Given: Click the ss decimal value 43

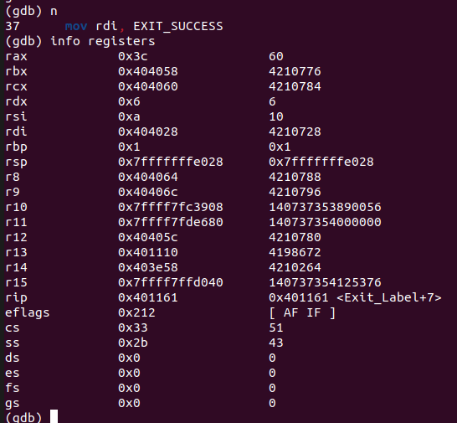Looking at the screenshot, I should [x=276, y=343].
